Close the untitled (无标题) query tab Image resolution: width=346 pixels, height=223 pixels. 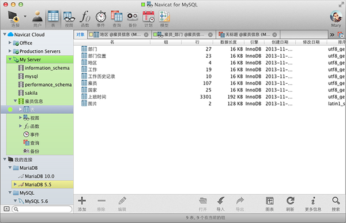tap(274, 35)
